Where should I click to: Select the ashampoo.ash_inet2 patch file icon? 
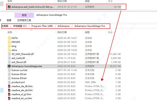point(9,7)
